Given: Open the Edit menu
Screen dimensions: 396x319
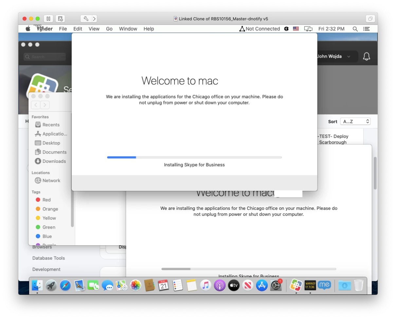Looking at the screenshot, I should click(x=78, y=29).
